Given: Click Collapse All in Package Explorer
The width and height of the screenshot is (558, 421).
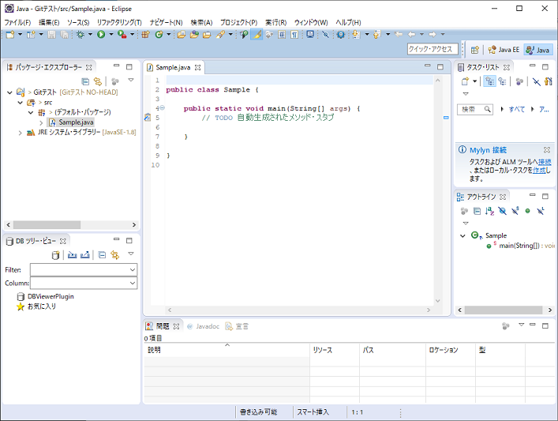Looking at the screenshot, I should [x=85, y=81].
